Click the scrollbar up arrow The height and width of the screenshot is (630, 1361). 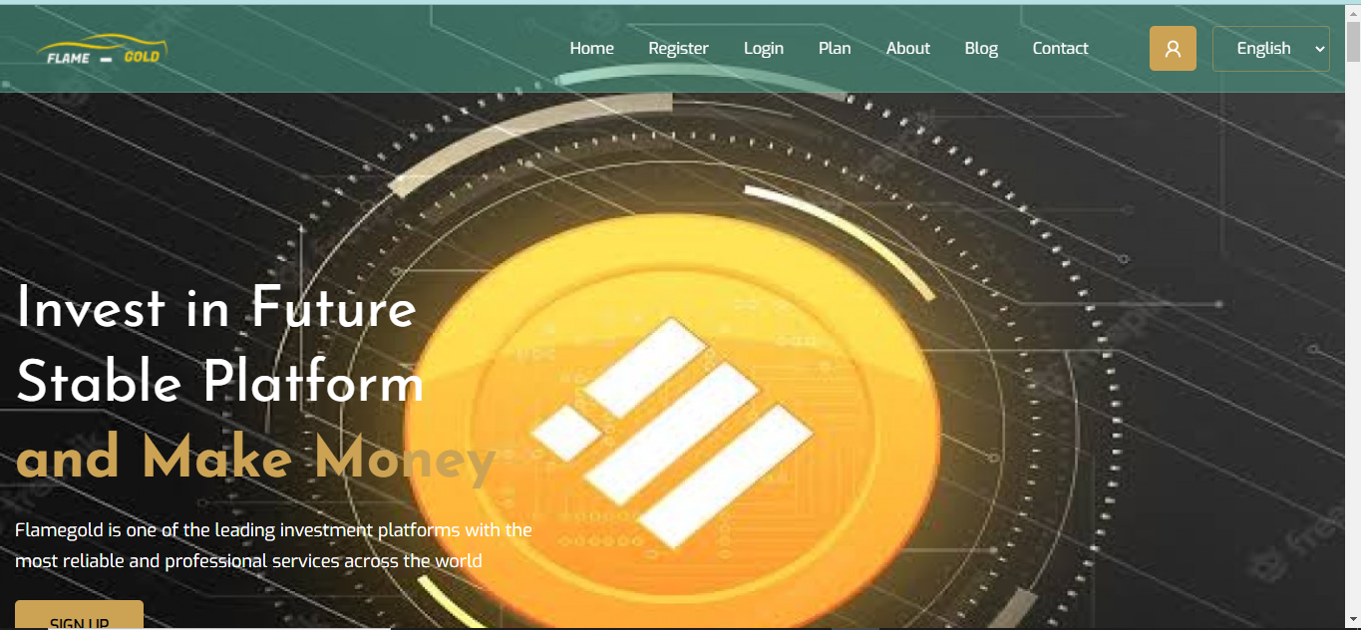pos(1353,13)
